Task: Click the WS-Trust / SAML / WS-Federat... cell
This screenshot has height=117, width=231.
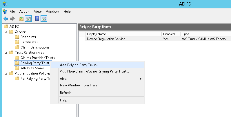Action: pyautogui.click(x=205, y=39)
